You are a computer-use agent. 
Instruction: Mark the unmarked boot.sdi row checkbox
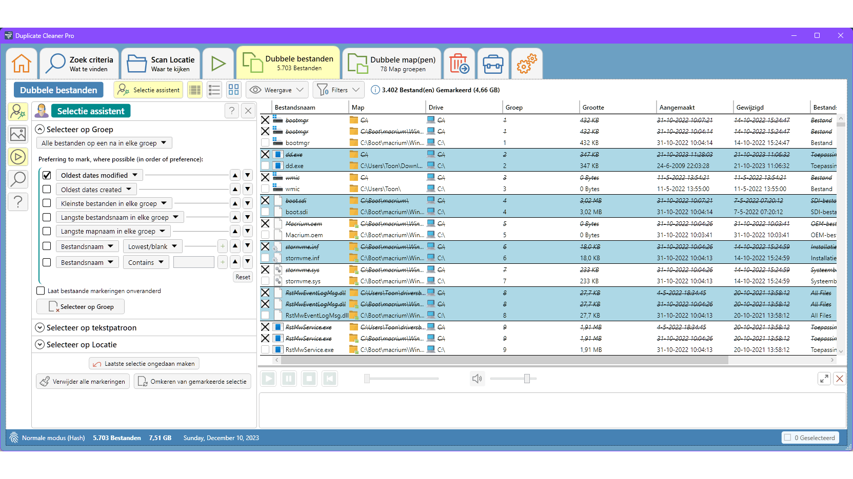pos(265,212)
